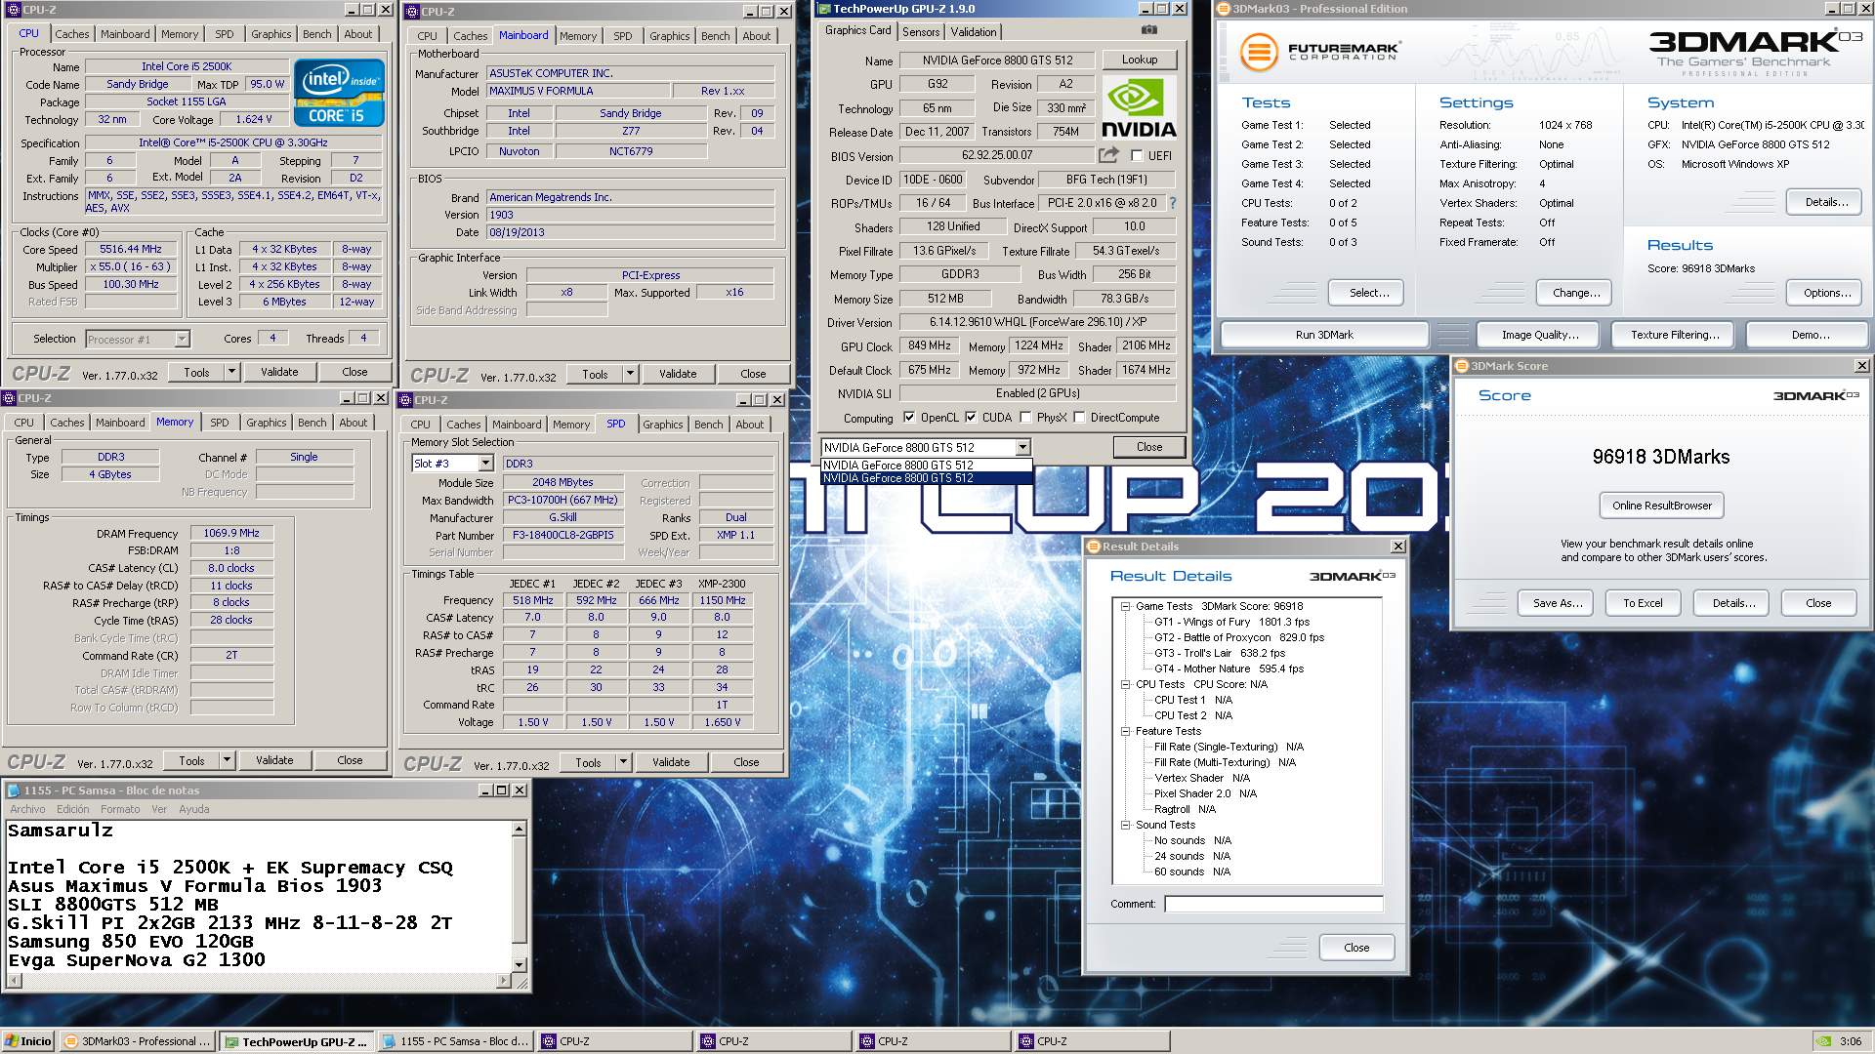This screenshot has height=1054, width=1875.
Task: Toggle the DirectCompute checkbox
Action: click(x=1079, y=418)
